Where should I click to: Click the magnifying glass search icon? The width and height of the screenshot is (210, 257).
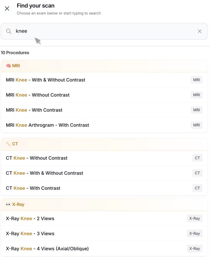[x=8, y=31]
